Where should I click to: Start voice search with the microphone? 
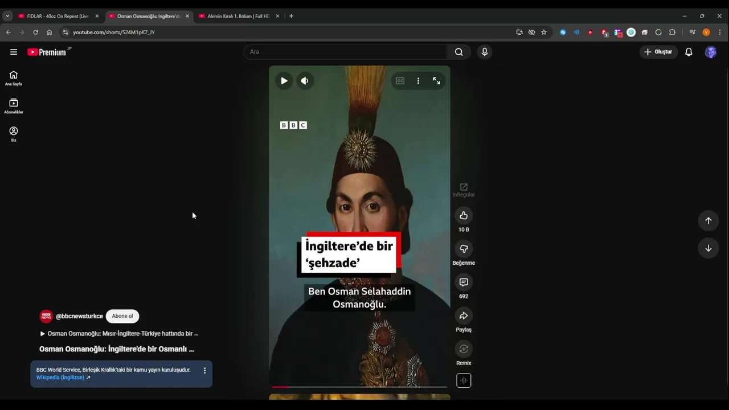click(485, 52)
